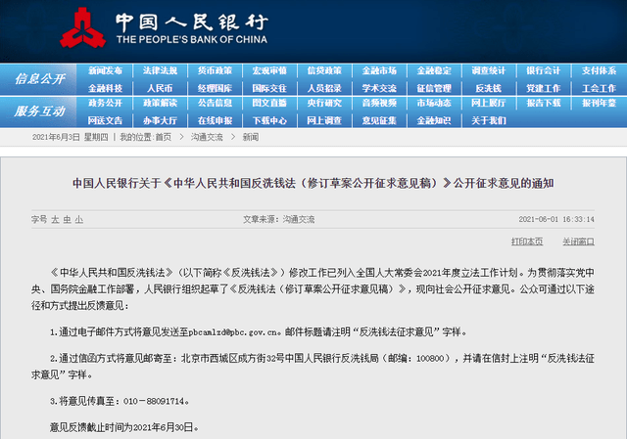This screenshot has width=627, height=439.
Task: Open the 新闻发布 menu item
Action: click(x=105, y=71)
